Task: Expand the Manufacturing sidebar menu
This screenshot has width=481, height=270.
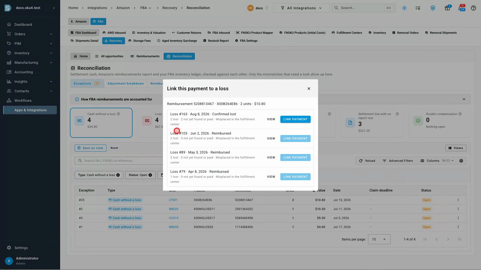Action: pyautogui.click(x=30, y=62)
